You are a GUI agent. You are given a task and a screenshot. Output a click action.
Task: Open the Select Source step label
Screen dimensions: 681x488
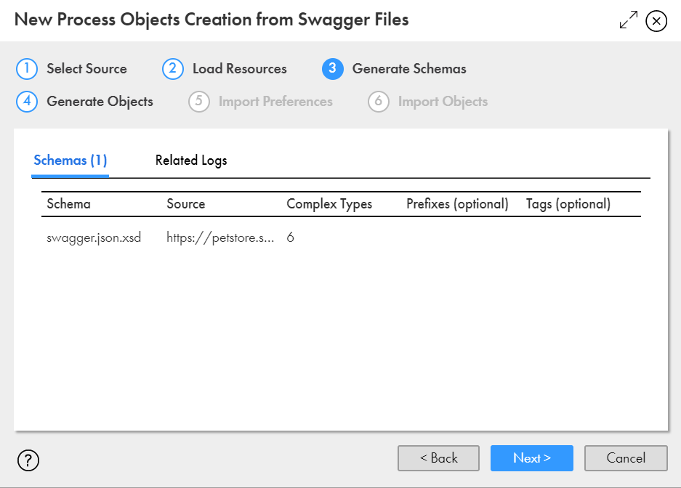pos(87,69)
